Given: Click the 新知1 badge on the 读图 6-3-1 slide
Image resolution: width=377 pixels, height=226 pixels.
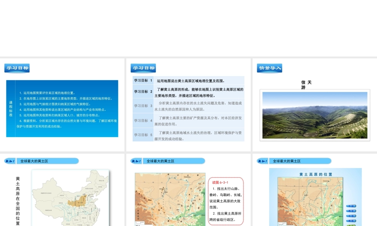Looking at the screenshot, I should pyautogui.click(x=136, y=161).
